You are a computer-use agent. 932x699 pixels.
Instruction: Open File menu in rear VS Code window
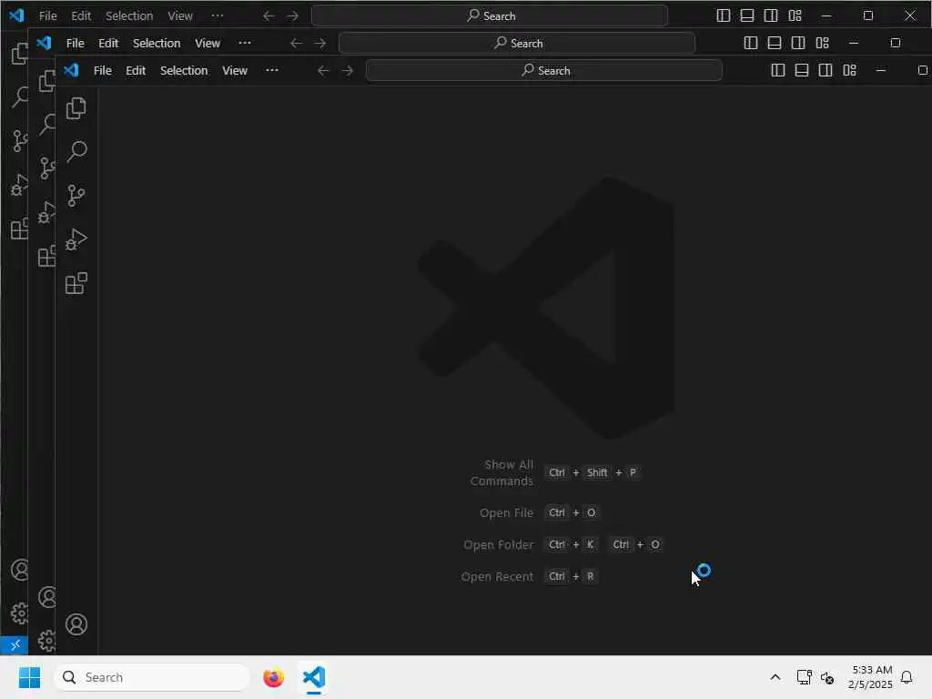pos(47,16)
